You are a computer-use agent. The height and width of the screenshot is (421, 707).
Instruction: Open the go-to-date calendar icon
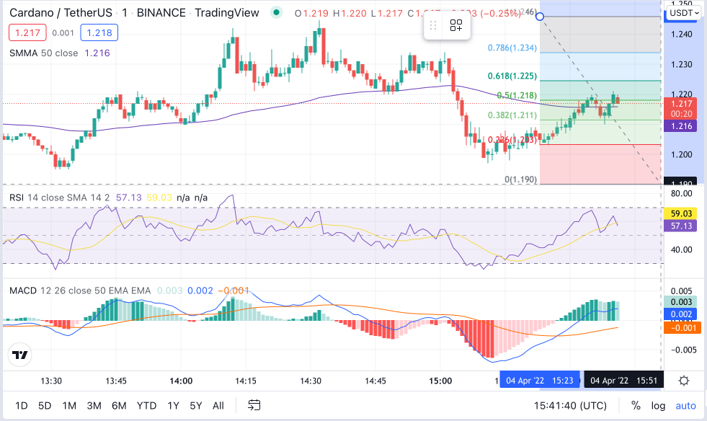coord(254,405)
